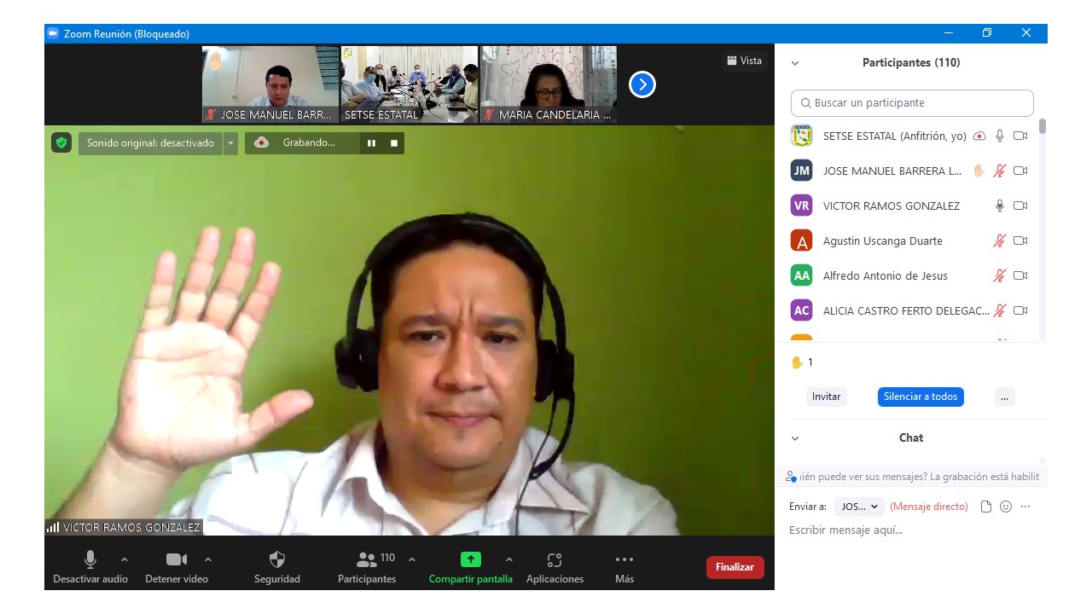This screenshot has height=614, width=1092.
Task: Toggle VICTOR RAMOS GONZALEZ camera icon
Action: point(1020,206)
